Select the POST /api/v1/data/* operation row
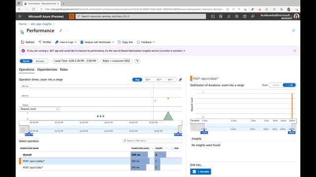316x177 pixels. 101,161
